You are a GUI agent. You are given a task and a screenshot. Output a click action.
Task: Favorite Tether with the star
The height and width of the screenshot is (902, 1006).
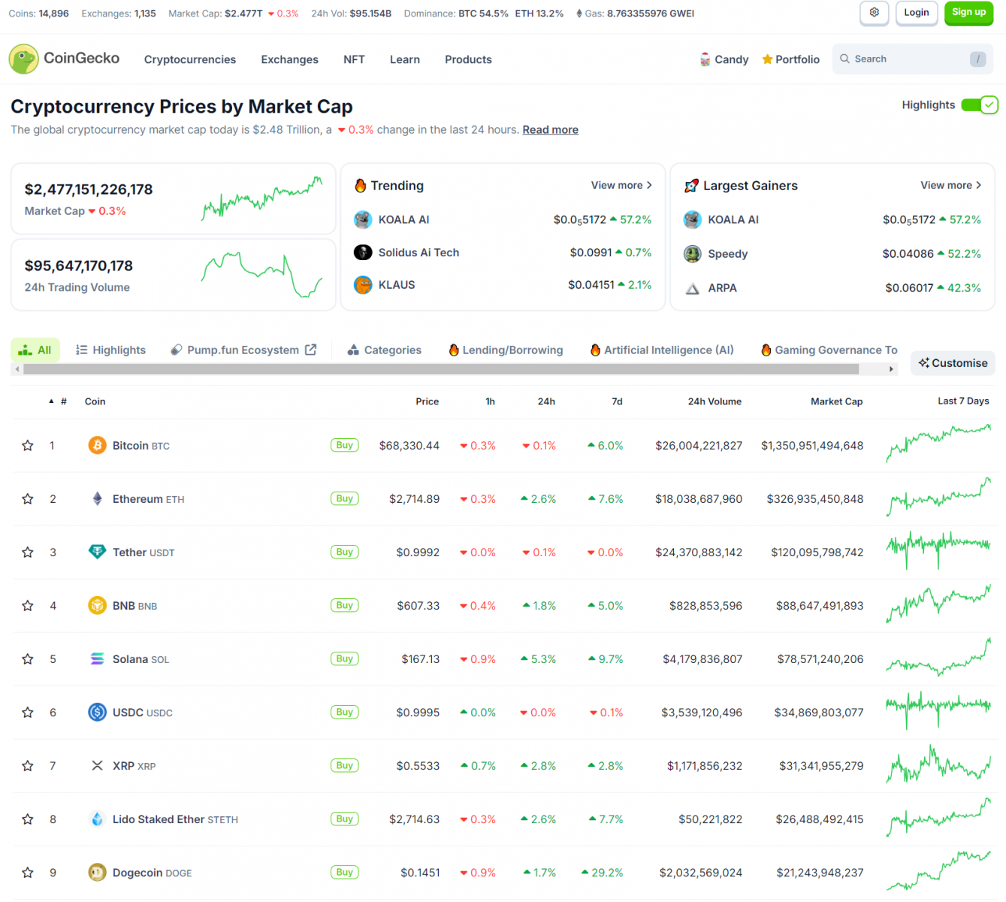coord(28,552)
